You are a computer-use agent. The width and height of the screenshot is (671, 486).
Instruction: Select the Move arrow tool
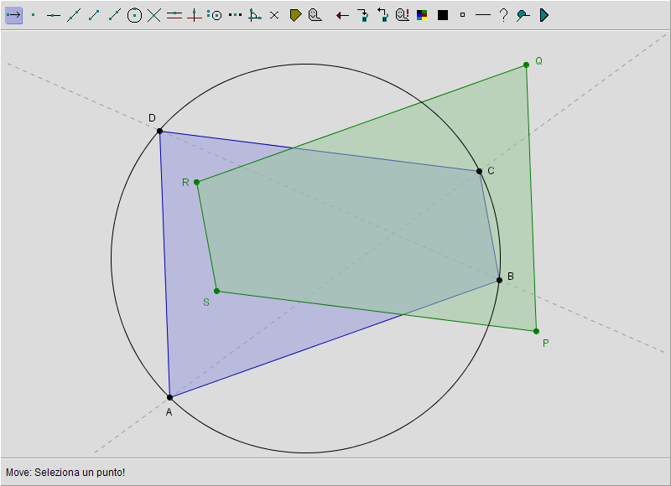click(x=13, y=15)
